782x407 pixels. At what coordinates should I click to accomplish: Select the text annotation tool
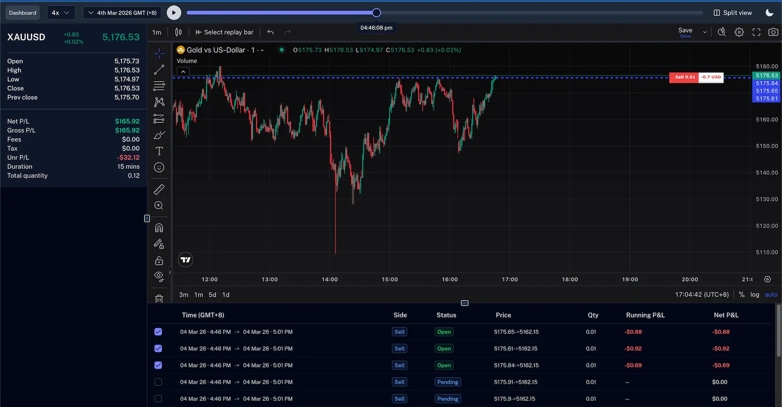(x=159, y=151)
